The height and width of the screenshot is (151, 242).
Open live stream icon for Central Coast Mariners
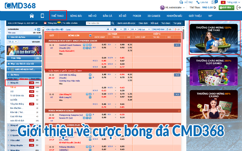click(84, 45)
